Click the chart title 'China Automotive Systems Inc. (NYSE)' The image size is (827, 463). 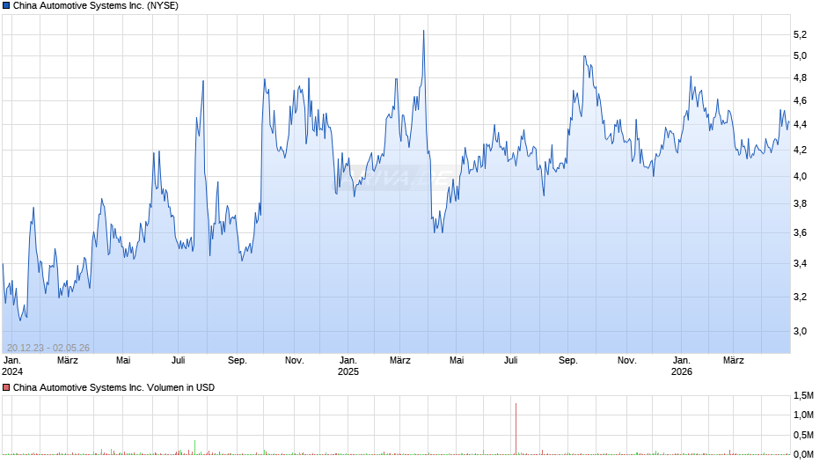pos(96,6)
